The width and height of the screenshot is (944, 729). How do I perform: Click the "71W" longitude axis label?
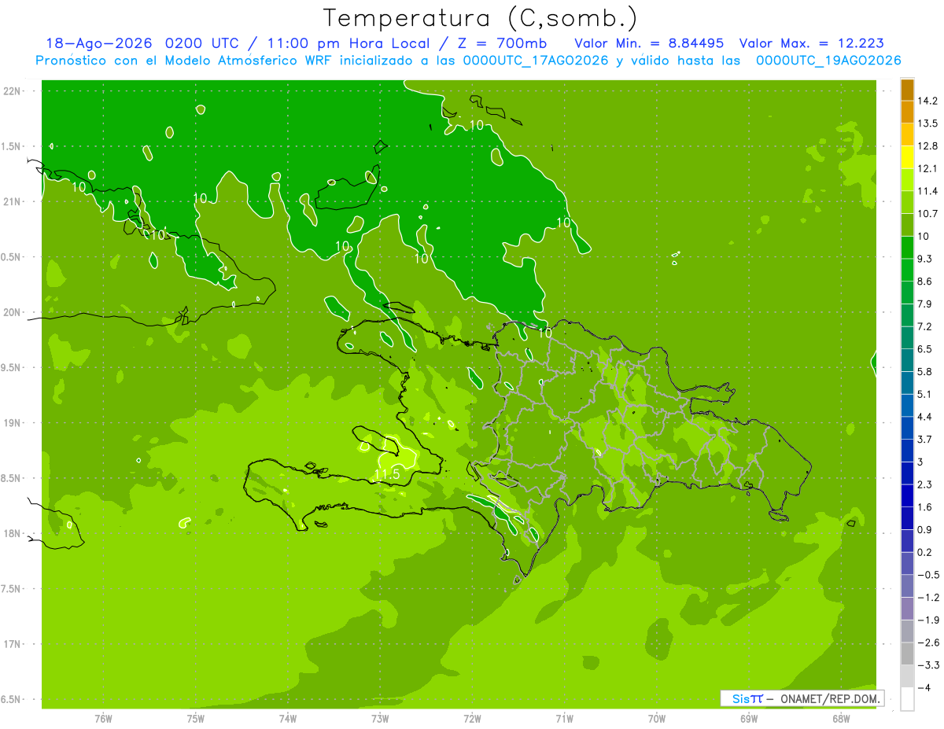(564, 719)
